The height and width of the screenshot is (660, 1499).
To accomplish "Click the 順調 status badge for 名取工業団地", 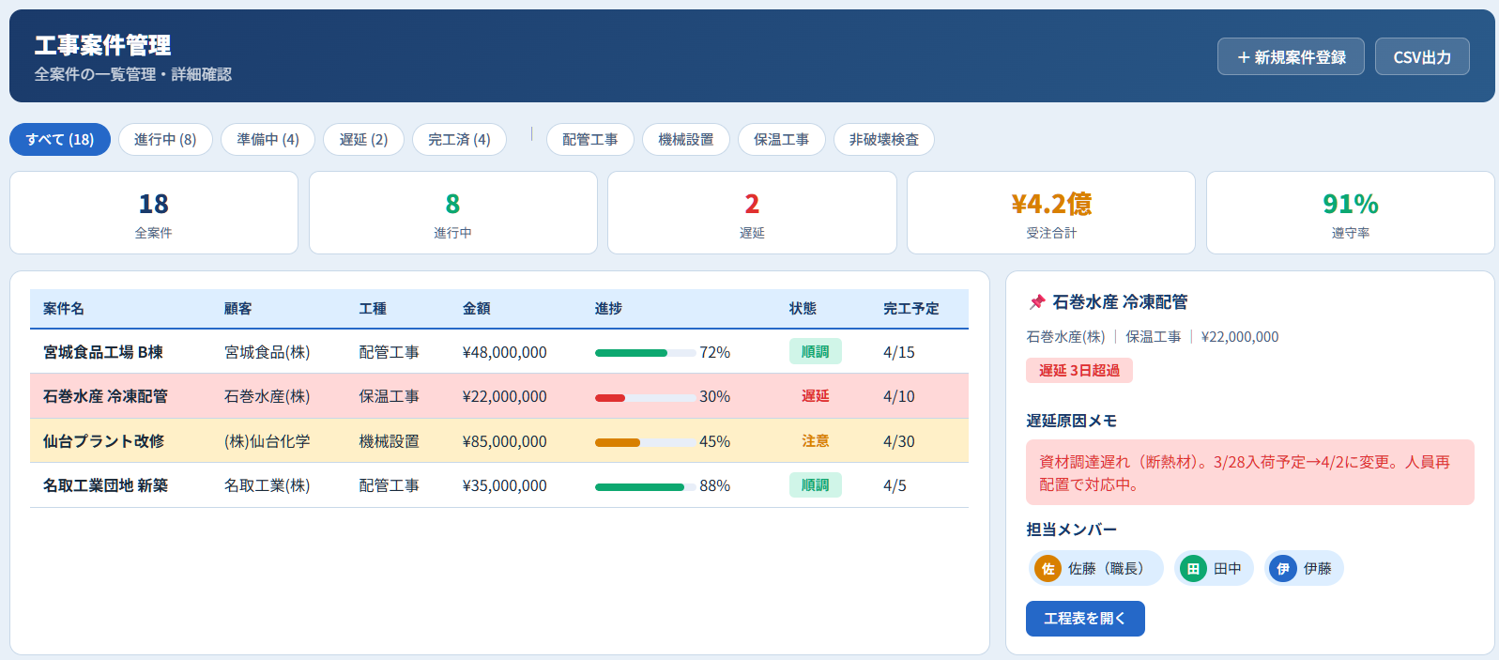I will [815, 485].
